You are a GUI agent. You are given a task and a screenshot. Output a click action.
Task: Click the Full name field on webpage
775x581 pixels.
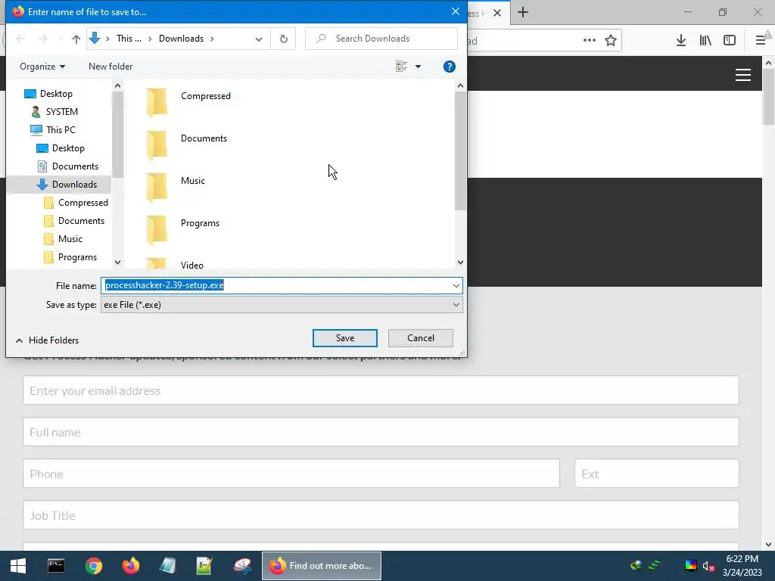coord(381,432)
